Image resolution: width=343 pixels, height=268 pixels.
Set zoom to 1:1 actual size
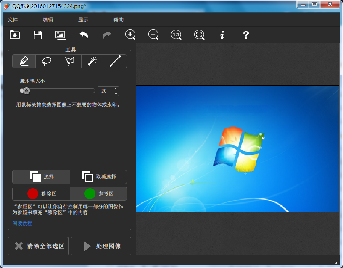[x=176, y=35]
